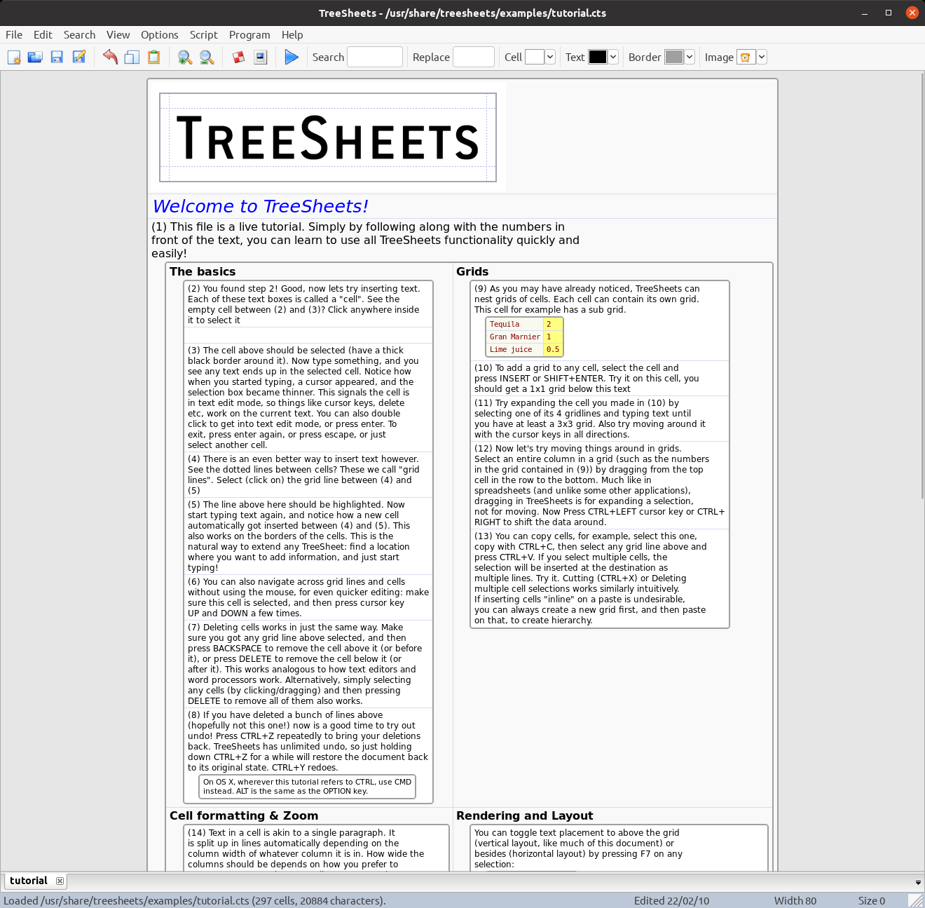This screenshot has width=925, height=908.
Task: Click the Save As pencil icon
Action: [79, 57]
